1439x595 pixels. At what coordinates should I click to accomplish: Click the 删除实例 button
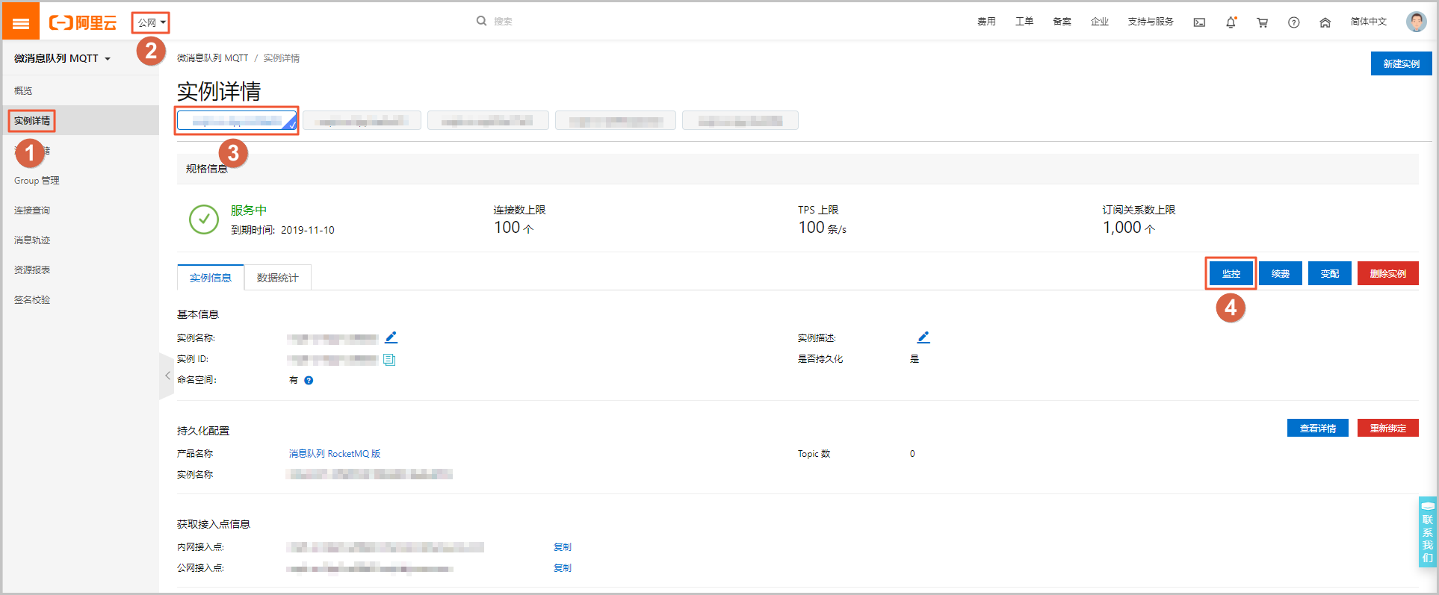tap(1388, 273)
